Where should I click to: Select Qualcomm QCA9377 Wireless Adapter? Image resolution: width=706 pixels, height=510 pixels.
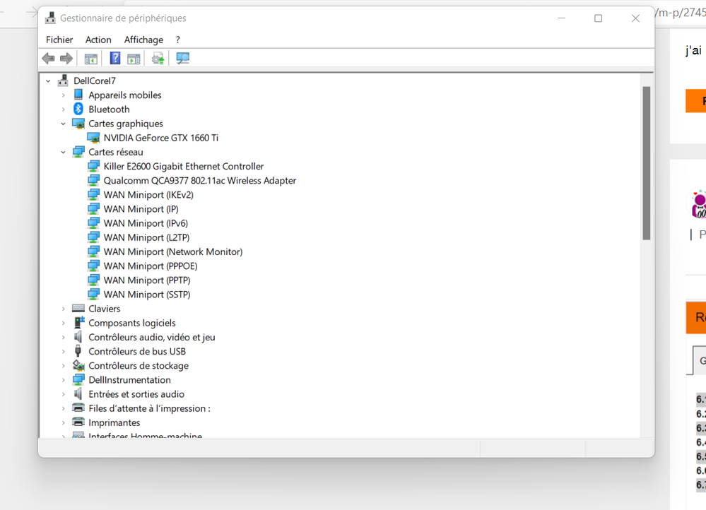[199, 180]
